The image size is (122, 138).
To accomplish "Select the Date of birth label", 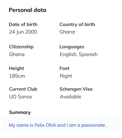I will coord(23,24).
